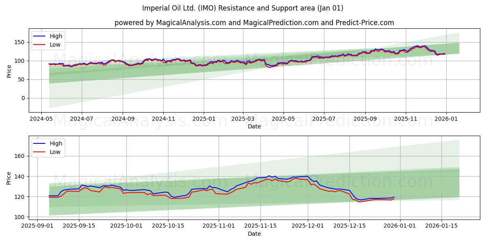Click the 'Date' axis label under bottom chart
Image resolution: width=486 pixels, height=243 pixels.
pos(254,234)
